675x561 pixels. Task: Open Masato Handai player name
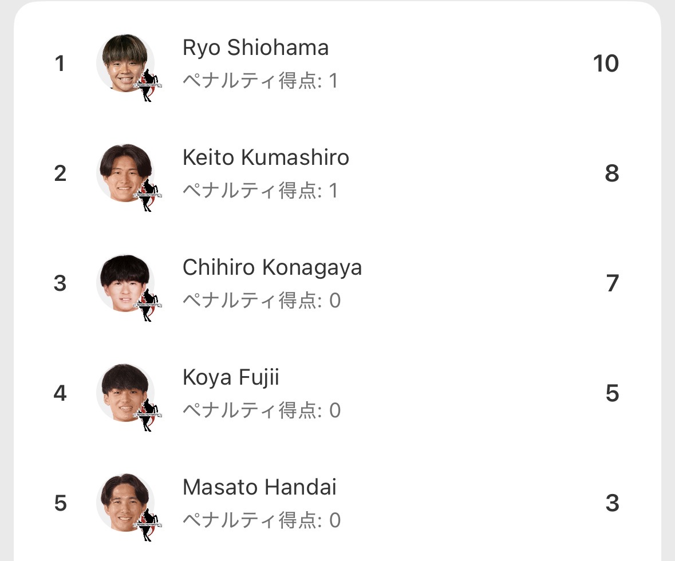point(259,487)
